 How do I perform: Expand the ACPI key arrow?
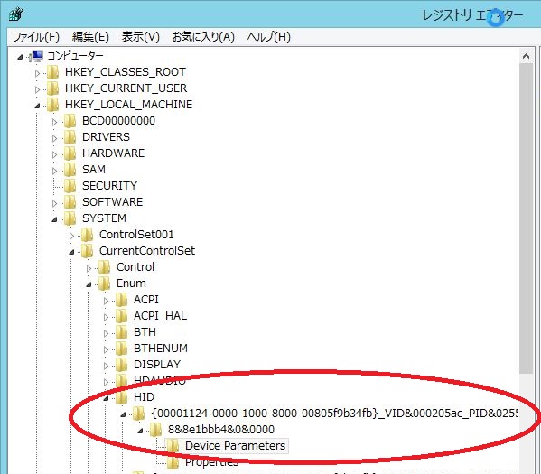pos(106,301)
